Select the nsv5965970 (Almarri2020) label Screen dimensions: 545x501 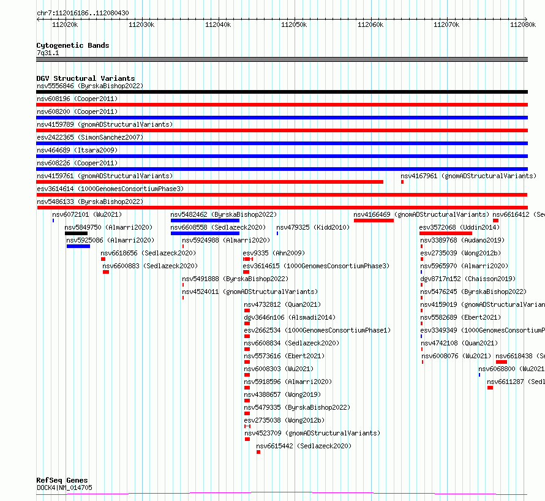coord(464,266)
